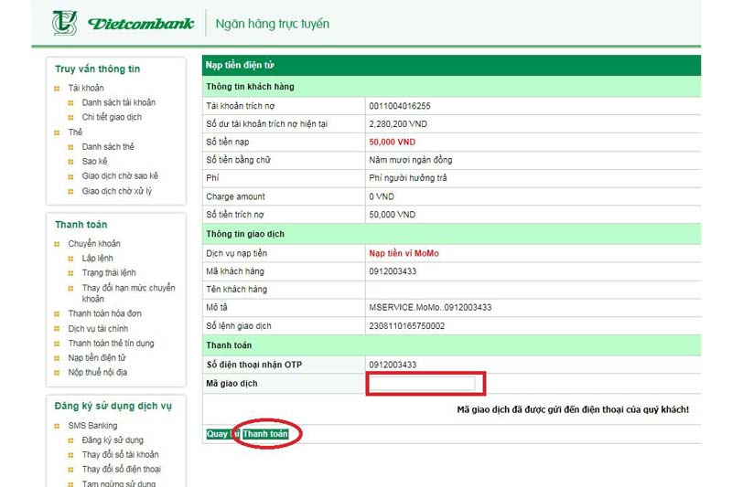Click transaction number 230811016575​0002
This screenshot has height=487, width=732.
coord(406,326)
